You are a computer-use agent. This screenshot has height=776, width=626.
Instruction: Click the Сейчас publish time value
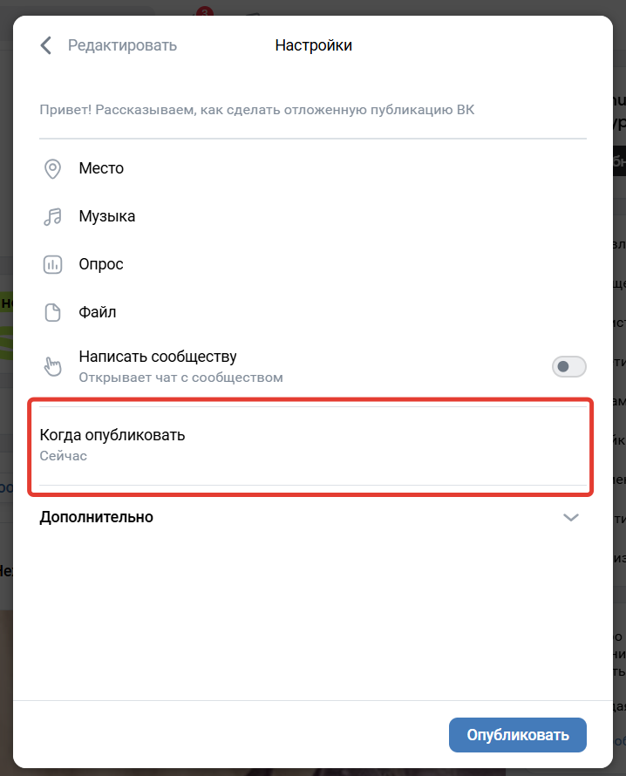(x=64, y=456)
